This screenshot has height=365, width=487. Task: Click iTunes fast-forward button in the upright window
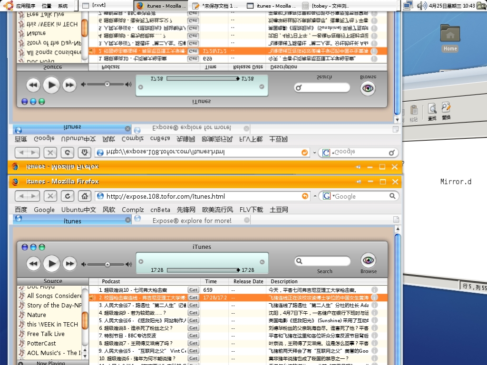(x=69, y=264)
